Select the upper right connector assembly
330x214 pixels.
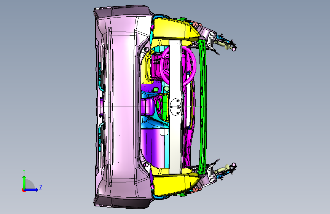coord(225,43)
